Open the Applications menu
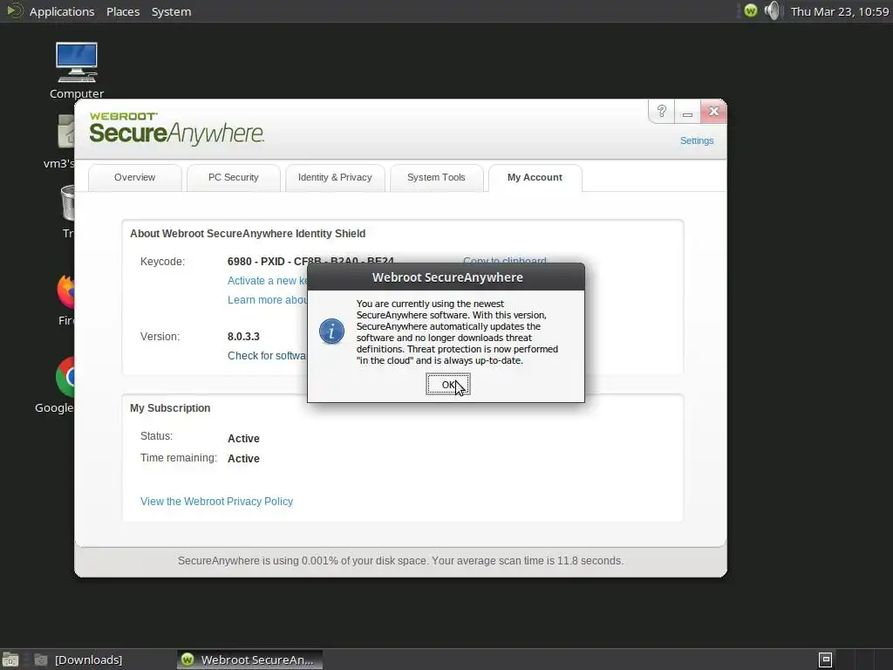Screen dimensions: 893x670 click(x=62, y=11)
